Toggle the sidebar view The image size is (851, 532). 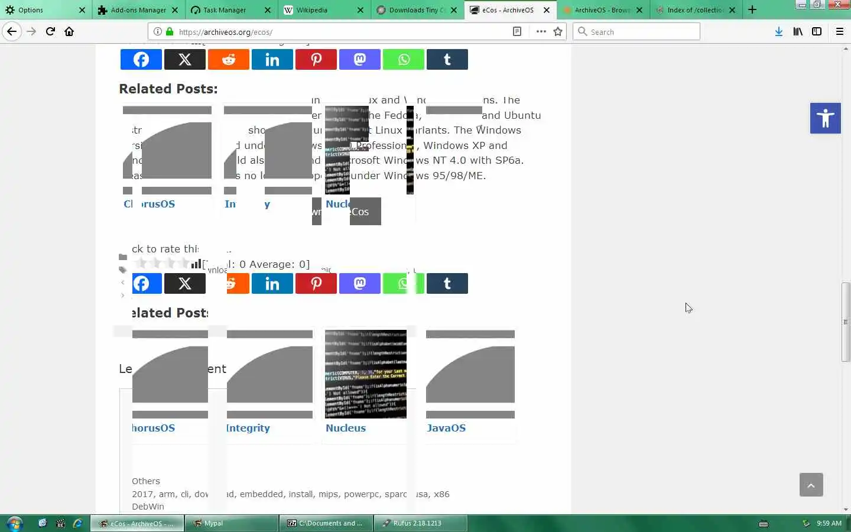click(817, 31)
